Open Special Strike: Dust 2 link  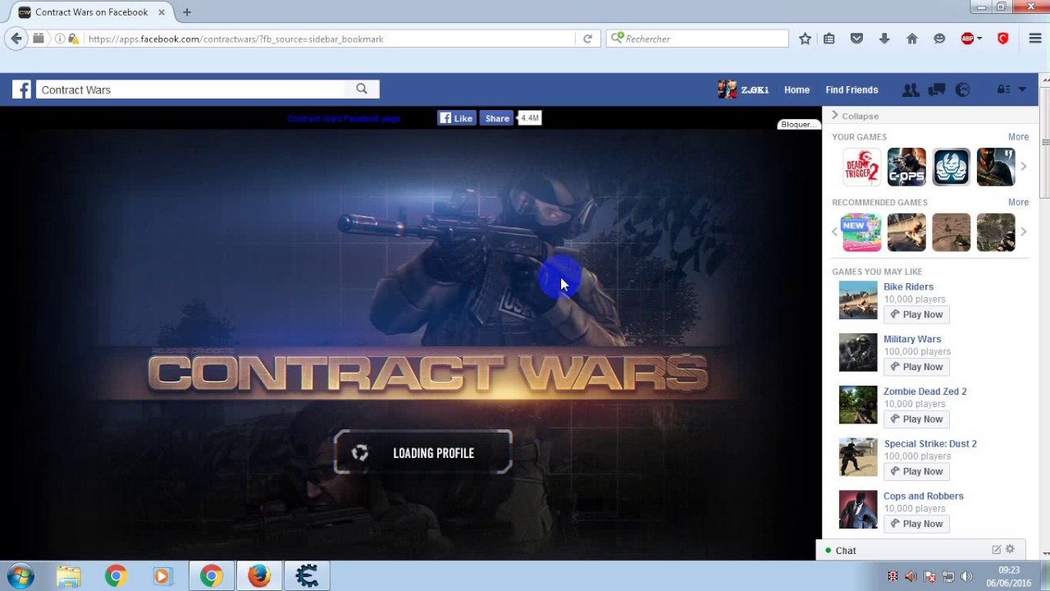point(930,443)
